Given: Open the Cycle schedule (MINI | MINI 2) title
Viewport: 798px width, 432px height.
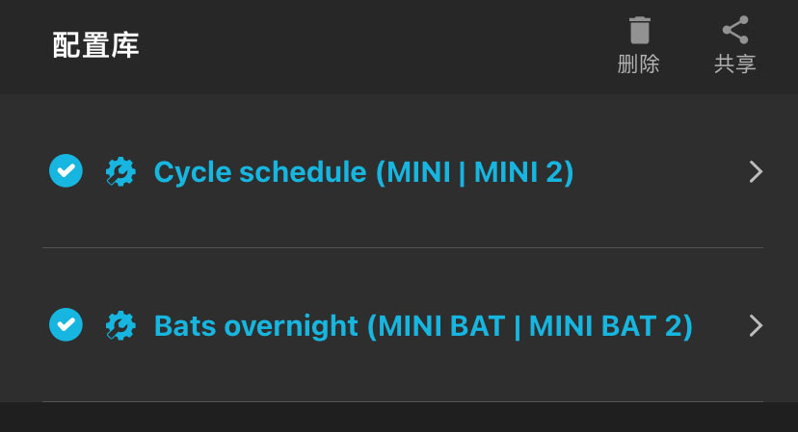Looking at the screenshot, I should (x=363, y=171).
